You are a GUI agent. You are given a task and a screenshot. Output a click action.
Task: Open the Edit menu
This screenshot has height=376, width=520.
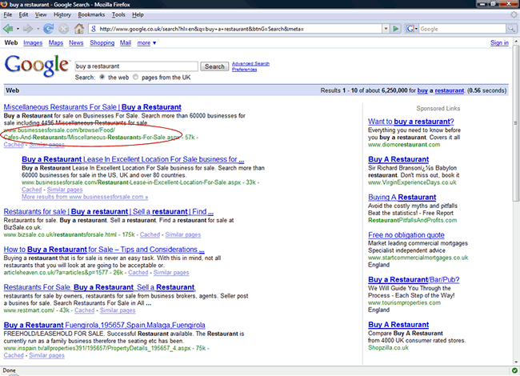23,14
